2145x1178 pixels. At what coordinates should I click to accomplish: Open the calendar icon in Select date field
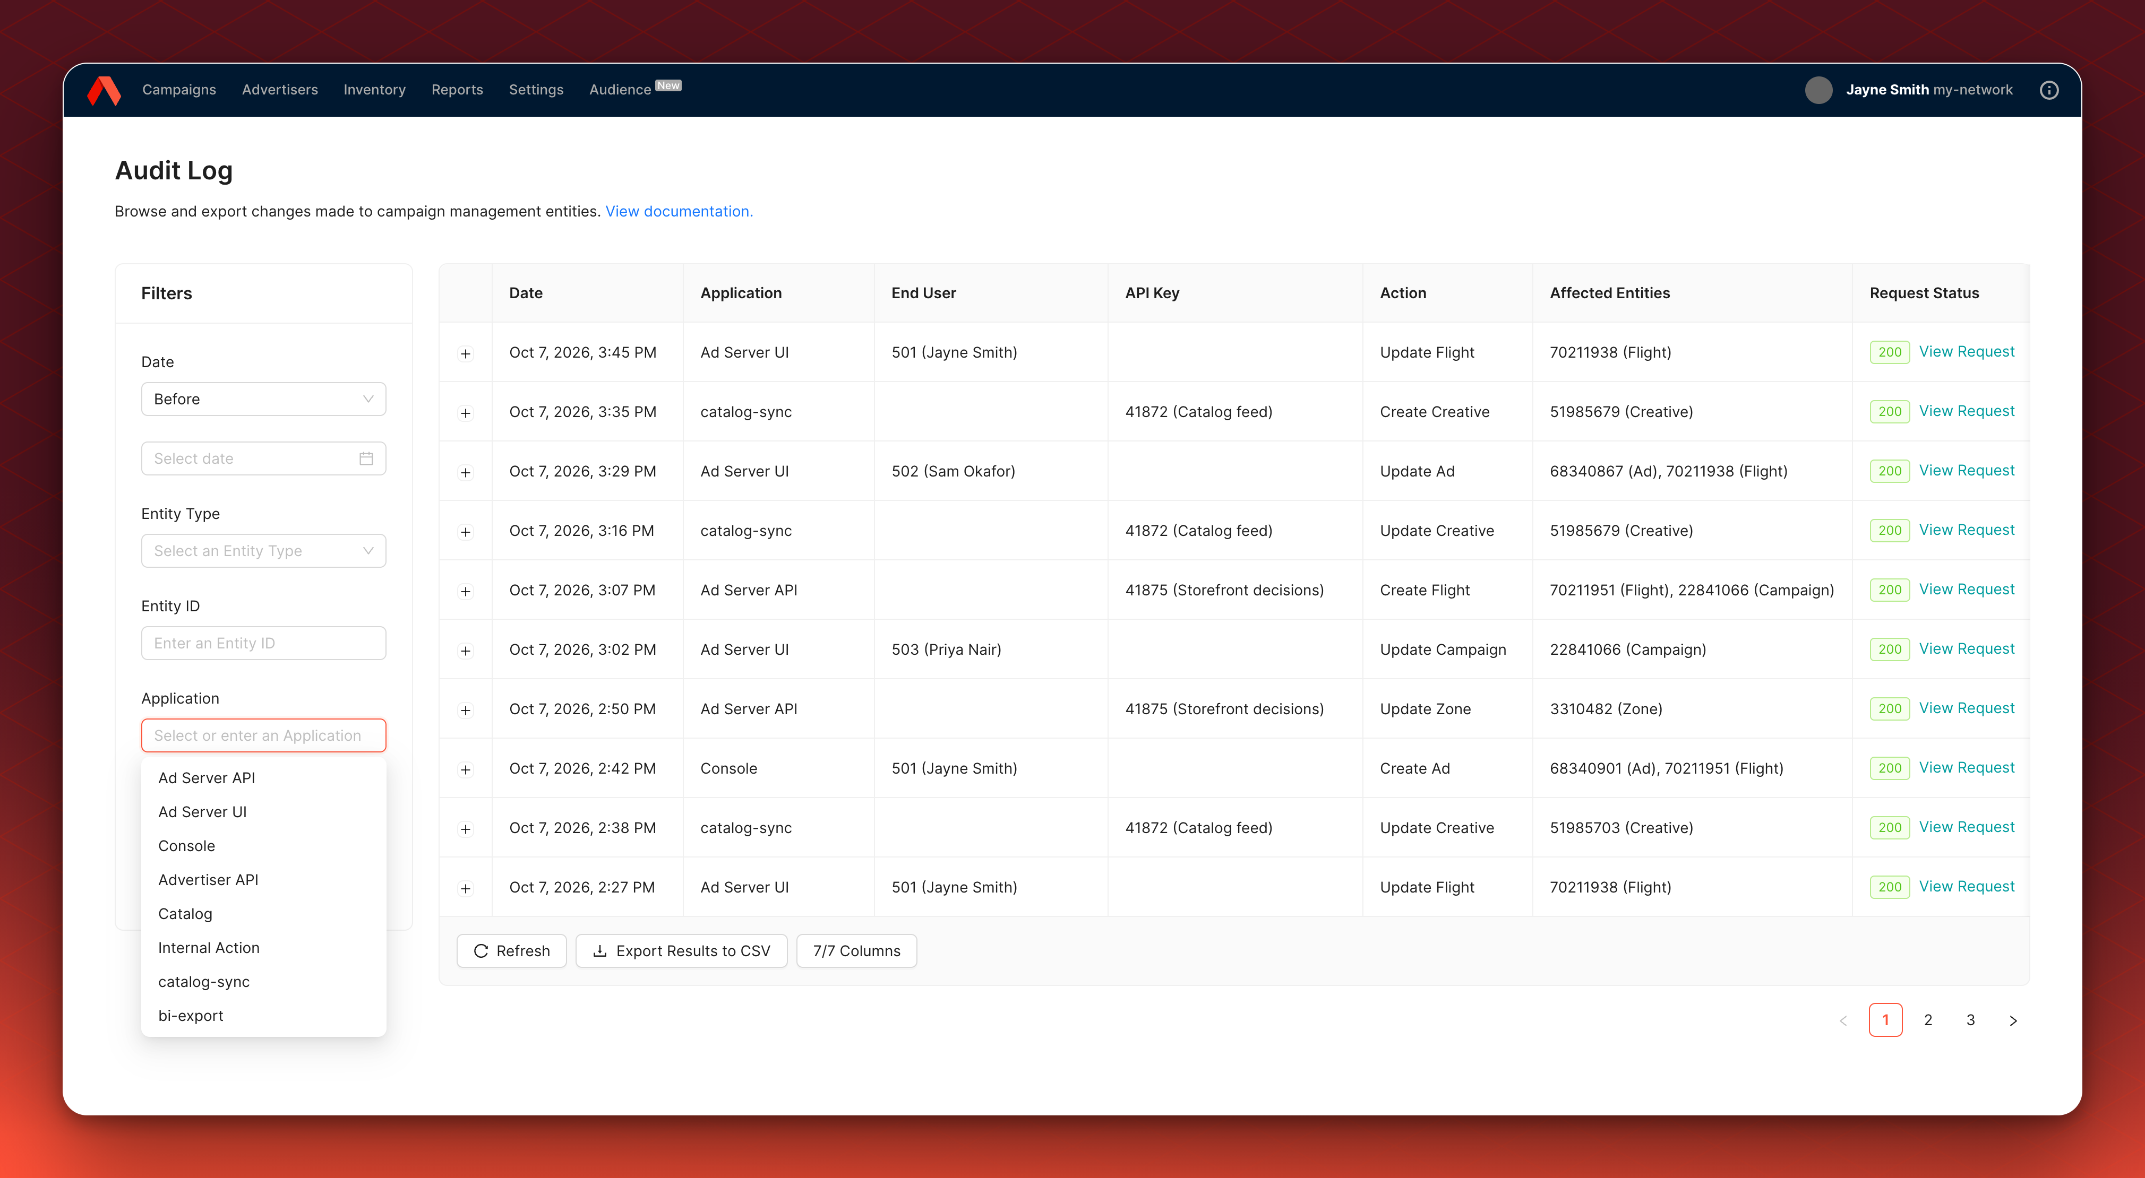[366, 458]
